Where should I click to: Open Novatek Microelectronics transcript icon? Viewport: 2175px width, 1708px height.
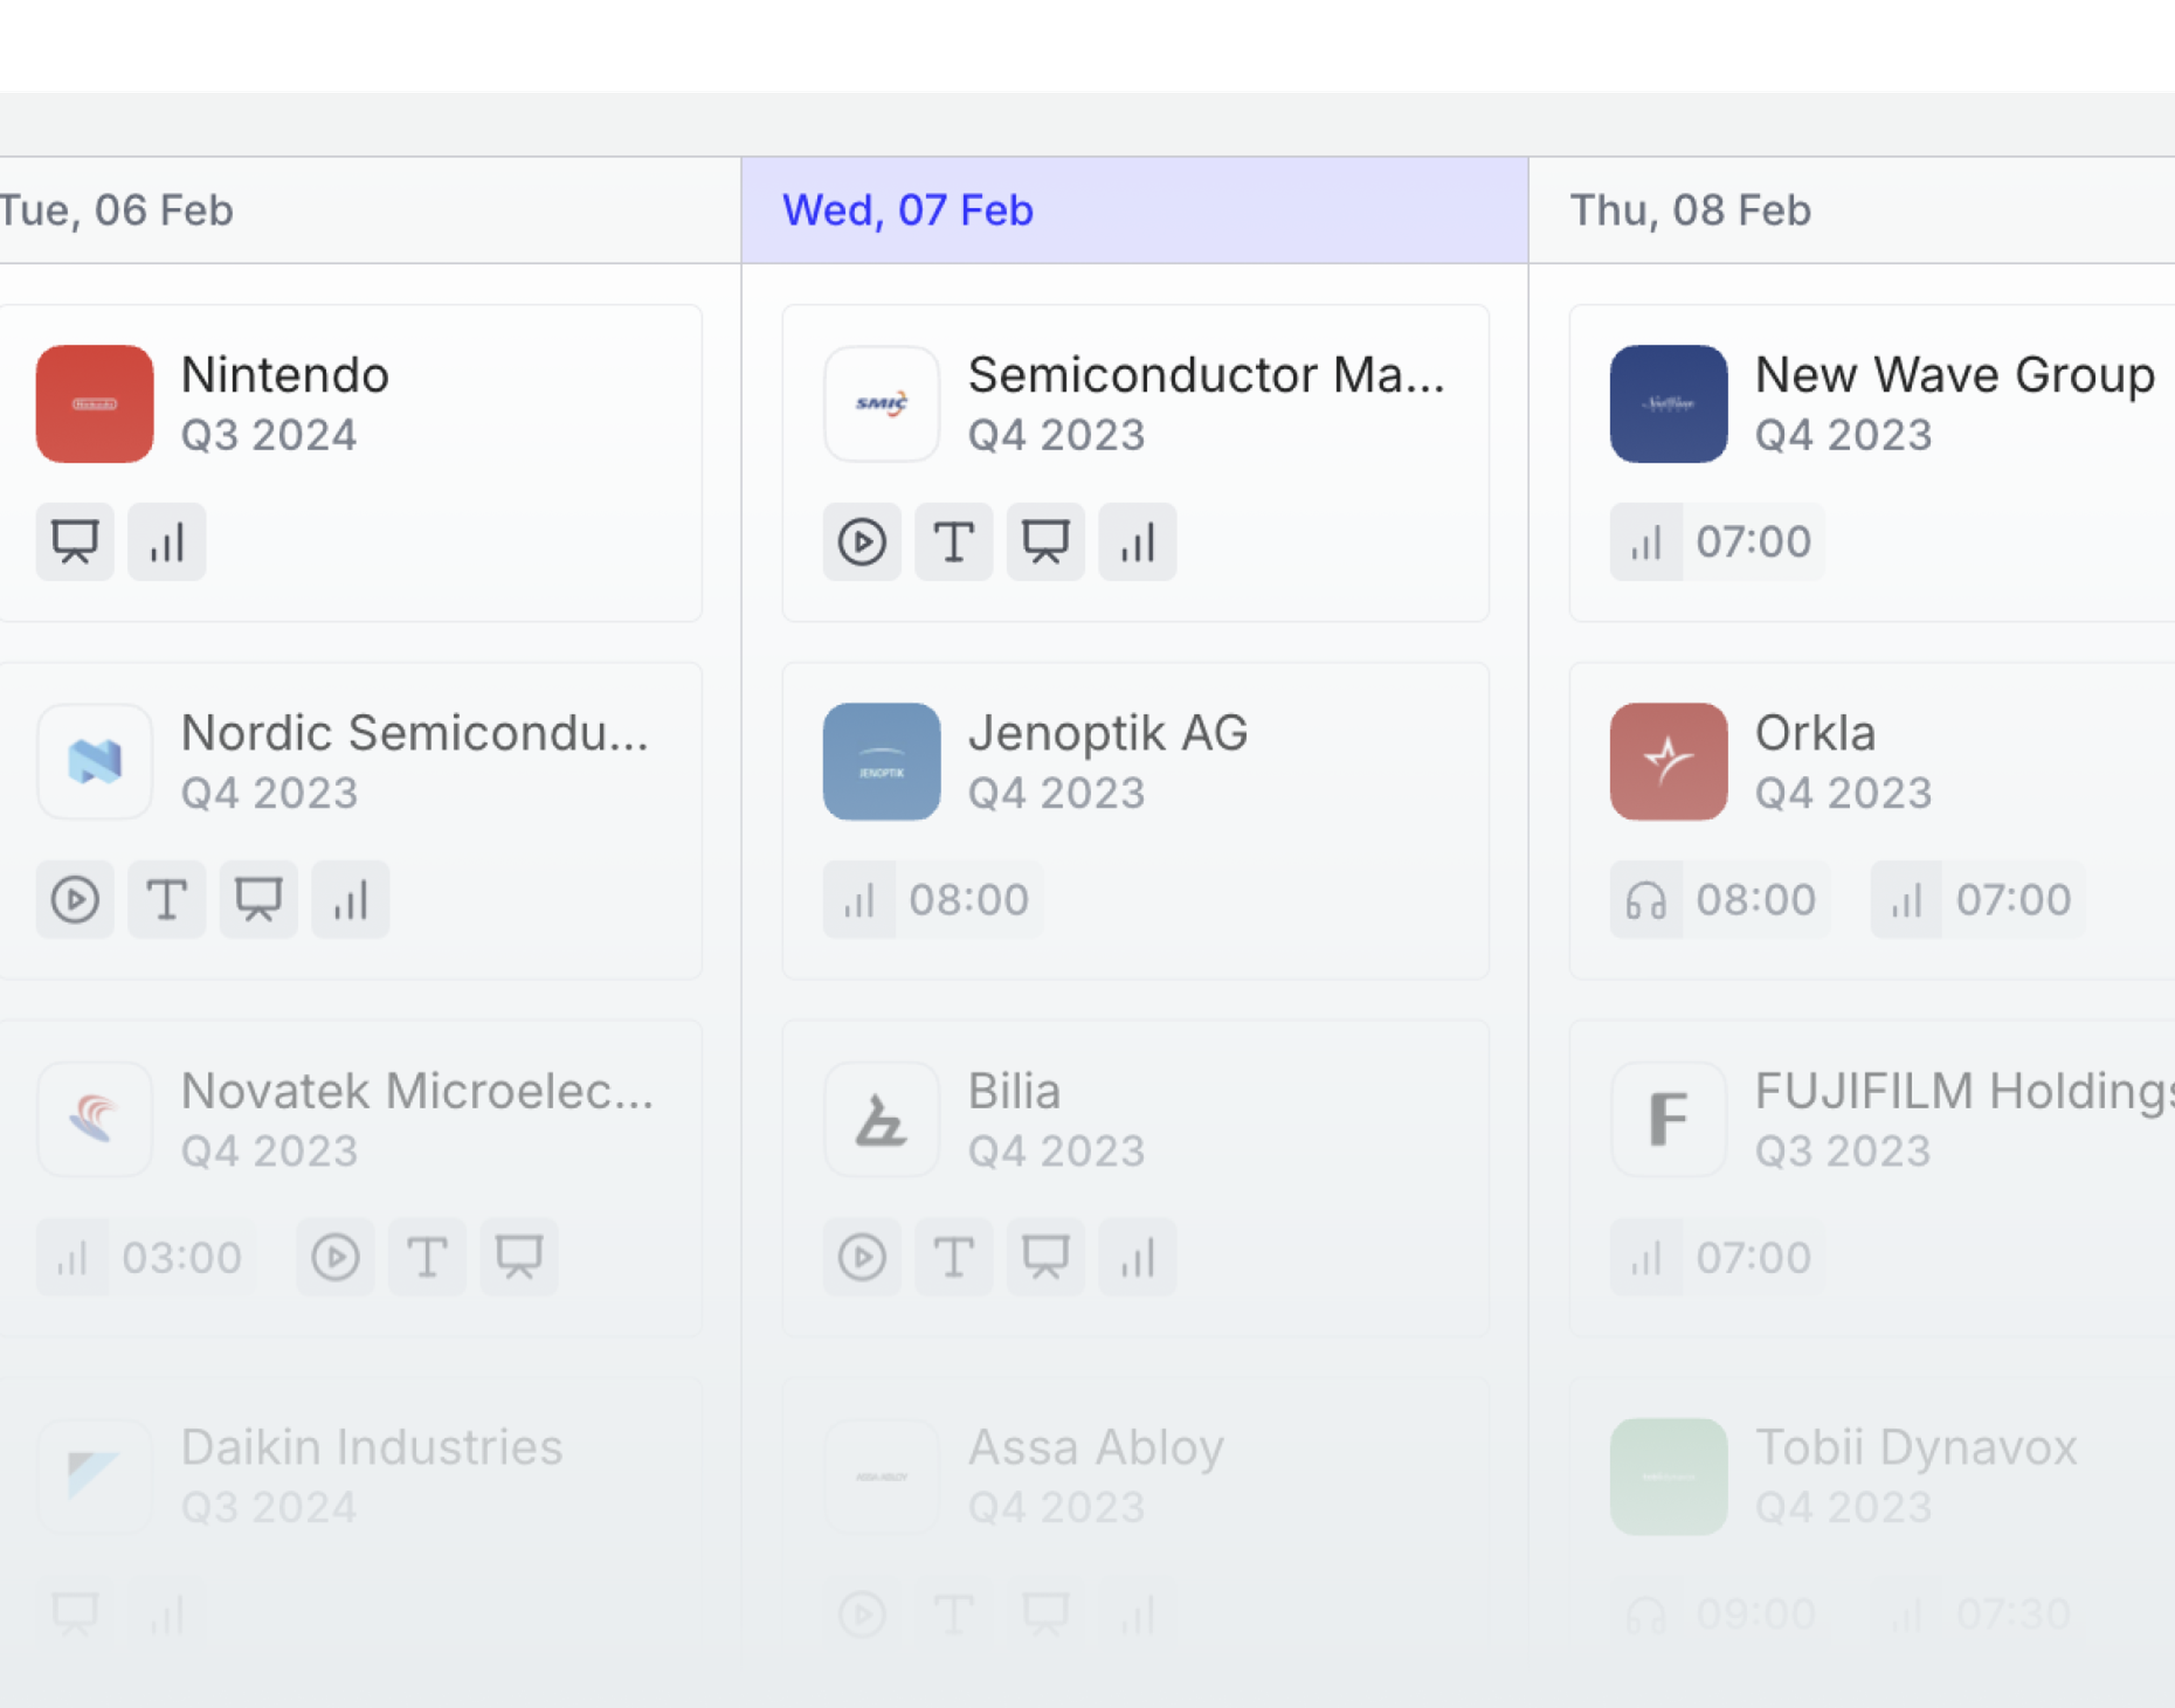[428, 1258]
